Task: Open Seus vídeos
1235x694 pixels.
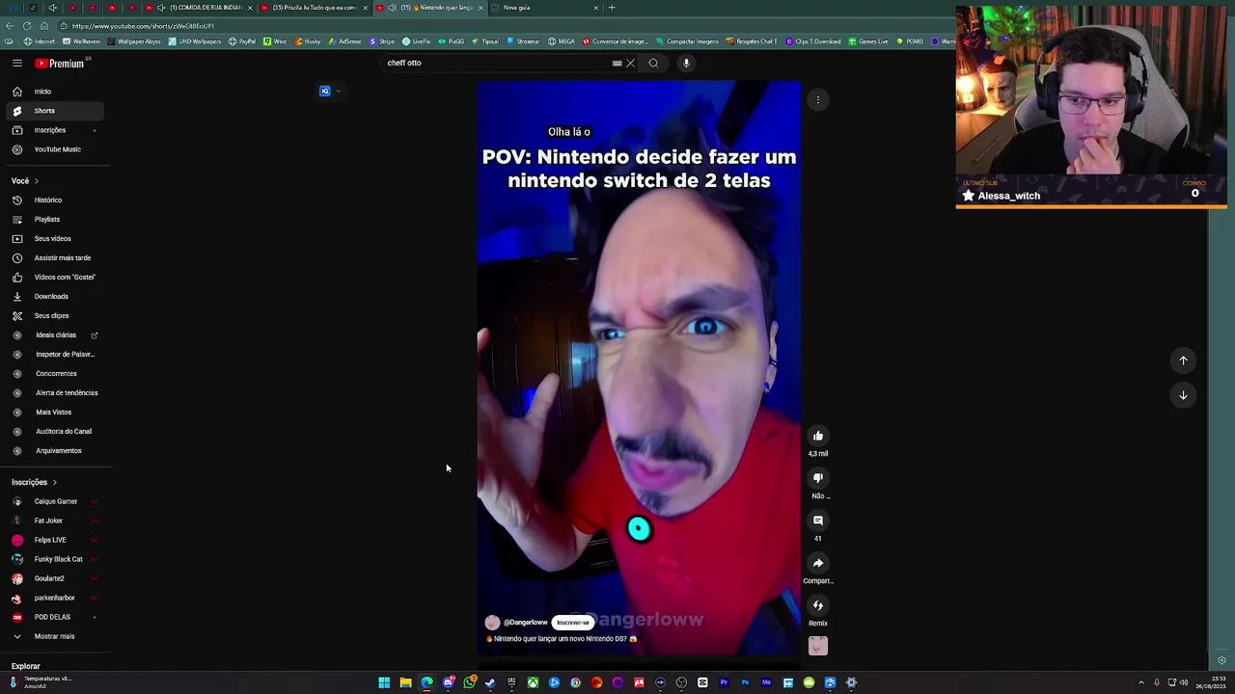Action: [53, 239]
